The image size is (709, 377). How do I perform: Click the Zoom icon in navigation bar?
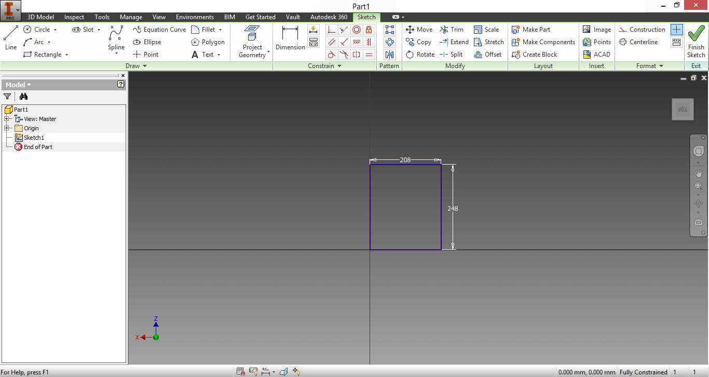699,186
